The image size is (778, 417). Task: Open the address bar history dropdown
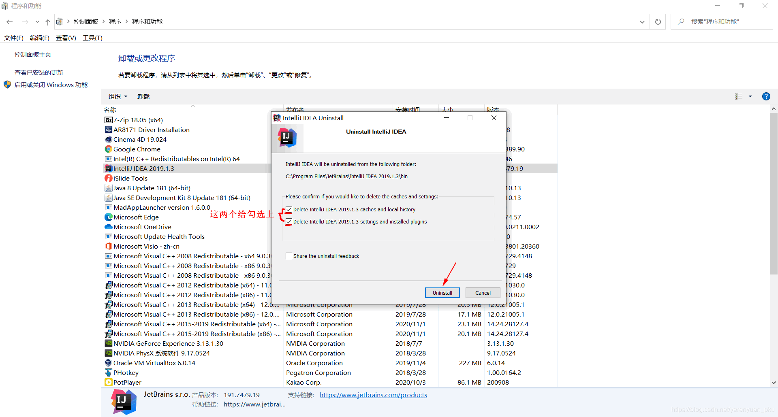point(642,22)
